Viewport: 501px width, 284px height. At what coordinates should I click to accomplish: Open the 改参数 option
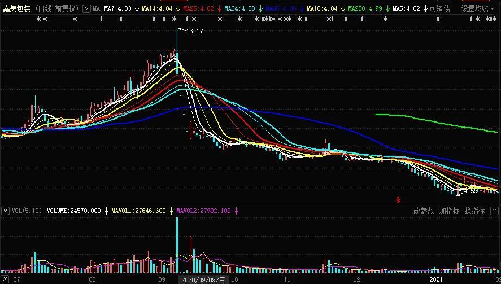point(424,211)
